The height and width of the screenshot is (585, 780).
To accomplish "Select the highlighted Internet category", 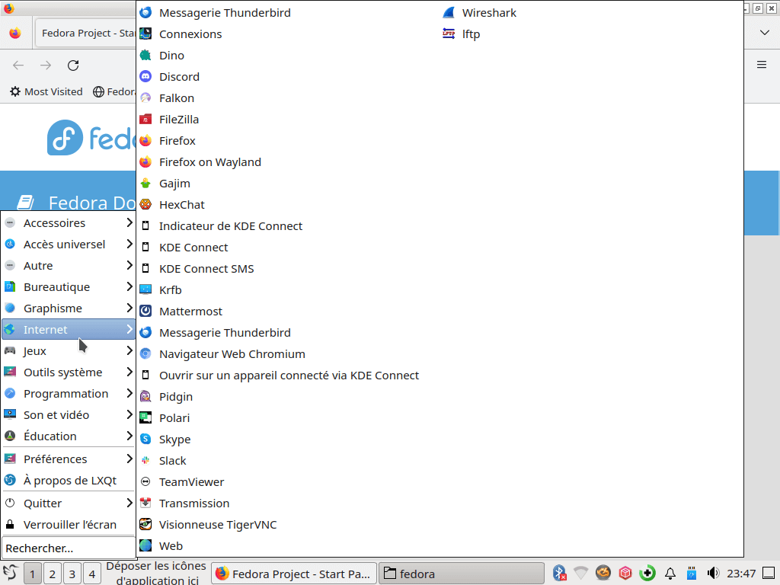I will 69,330.
